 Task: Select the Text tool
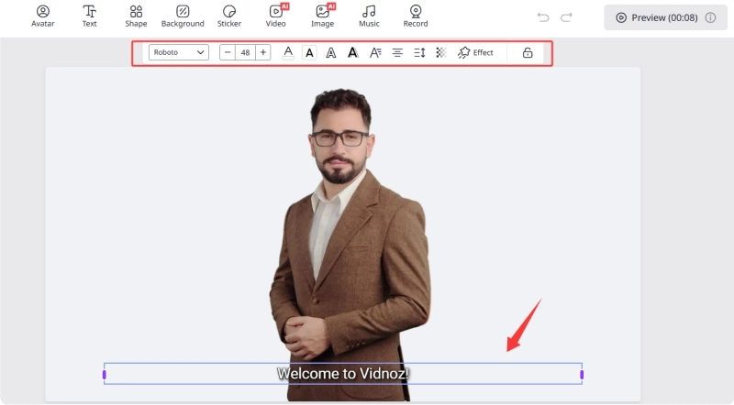pos(89,16)
